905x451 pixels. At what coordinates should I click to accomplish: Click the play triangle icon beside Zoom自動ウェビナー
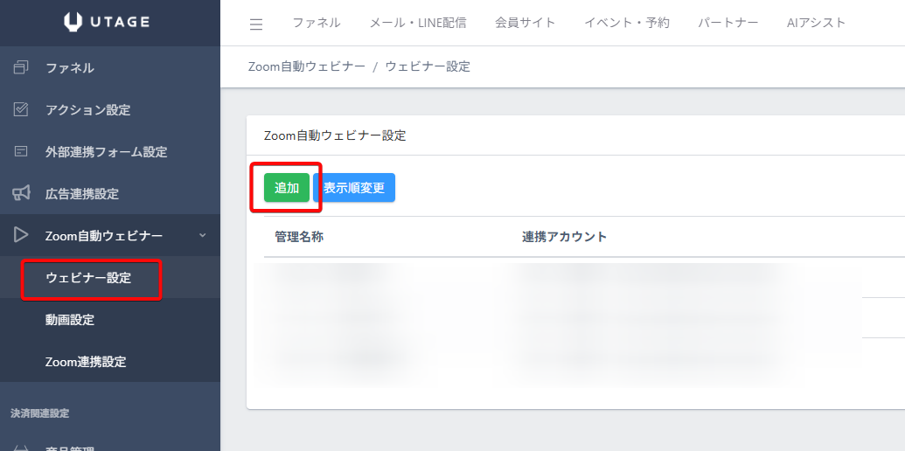(22, 235)
